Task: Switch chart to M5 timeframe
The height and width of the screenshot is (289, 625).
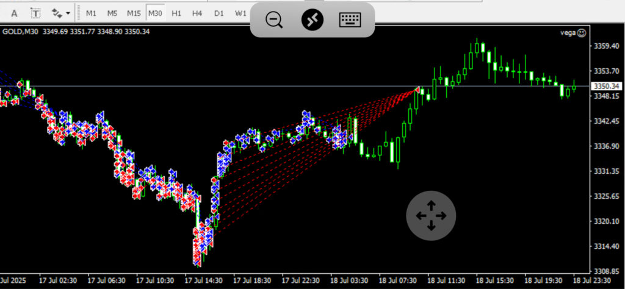Action: pos(112,13)
